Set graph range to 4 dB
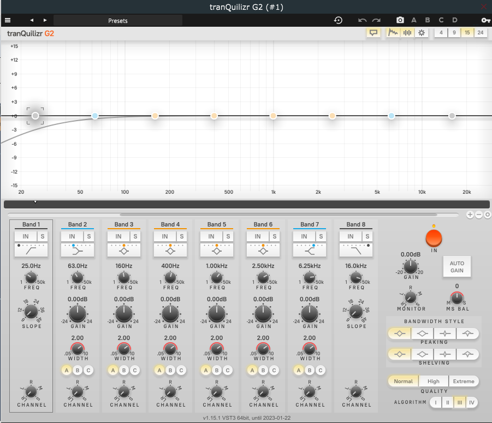The image size is (492, 423). pyautogui.click(x=441, y=33)
